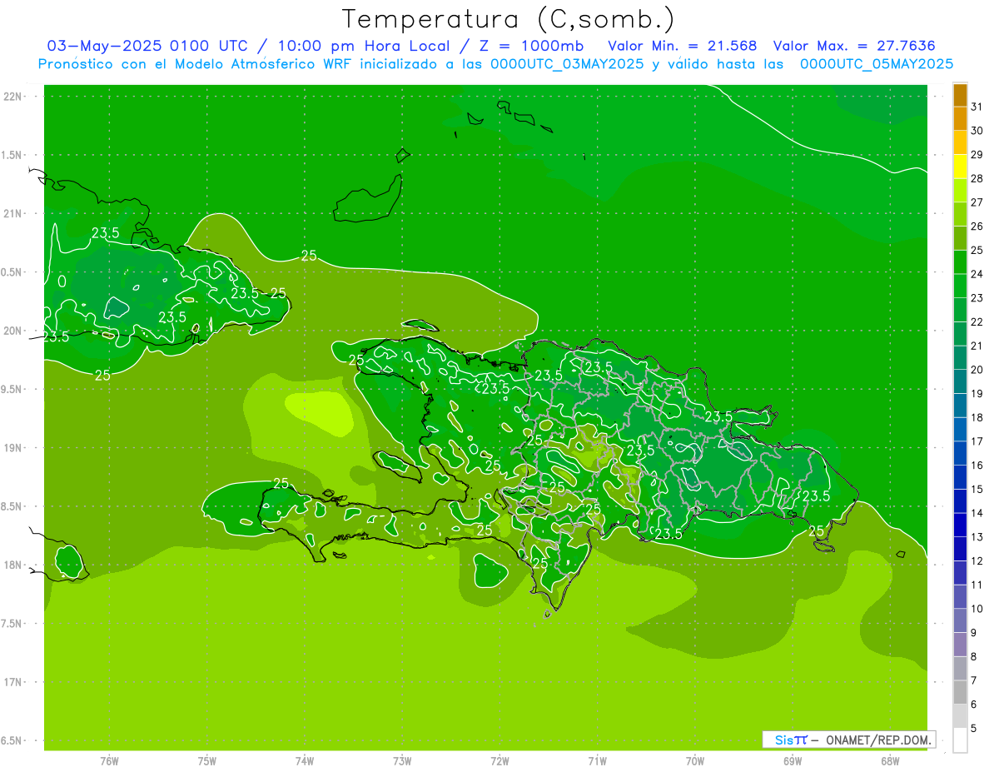Pick the yellow swatch between 28 and 29

(960, 167)
